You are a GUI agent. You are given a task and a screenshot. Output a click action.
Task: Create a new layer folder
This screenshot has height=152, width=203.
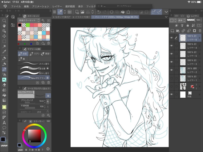(178, 31)
